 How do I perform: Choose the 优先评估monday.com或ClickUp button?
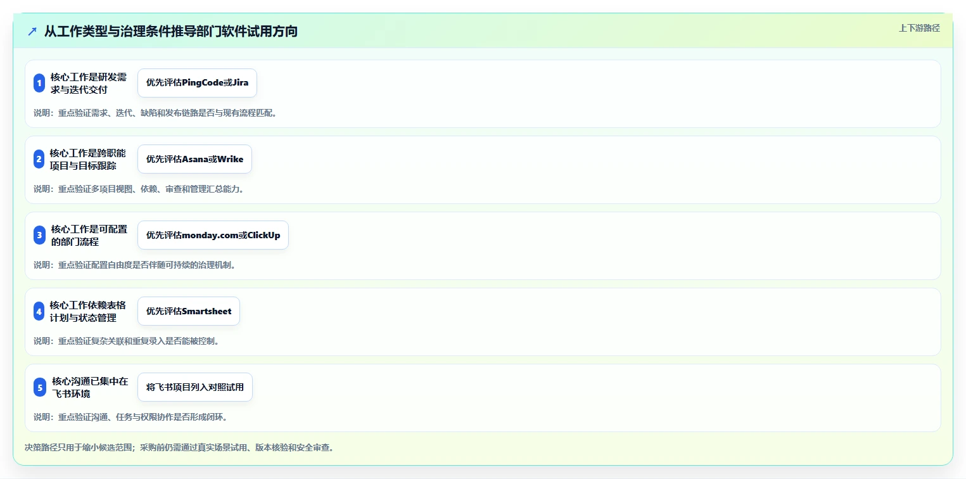(x=213, y=235)
